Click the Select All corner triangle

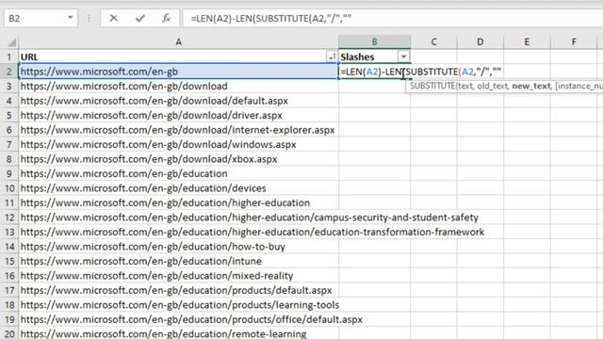pos(12,41)
